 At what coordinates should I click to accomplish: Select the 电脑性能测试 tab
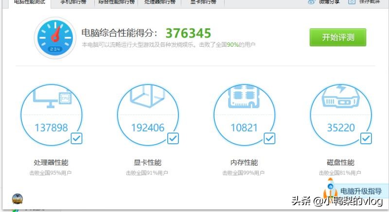(x=30, y=2)
